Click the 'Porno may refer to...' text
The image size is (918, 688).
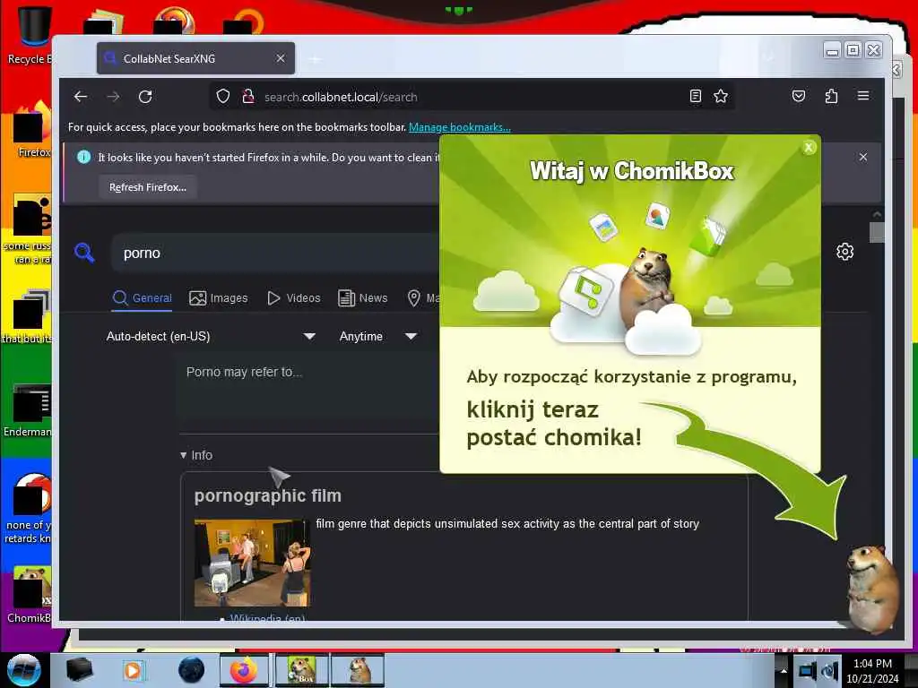[x=244, y=372]
